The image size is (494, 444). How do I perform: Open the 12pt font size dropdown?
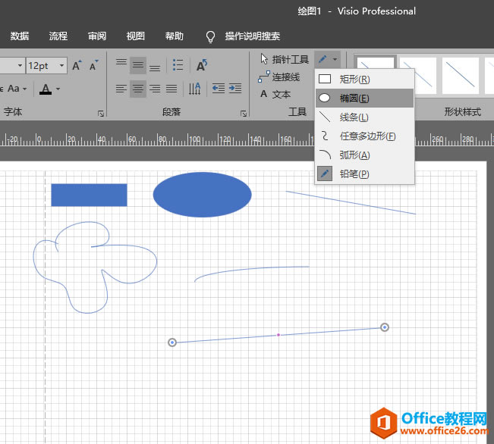(61, 65)
